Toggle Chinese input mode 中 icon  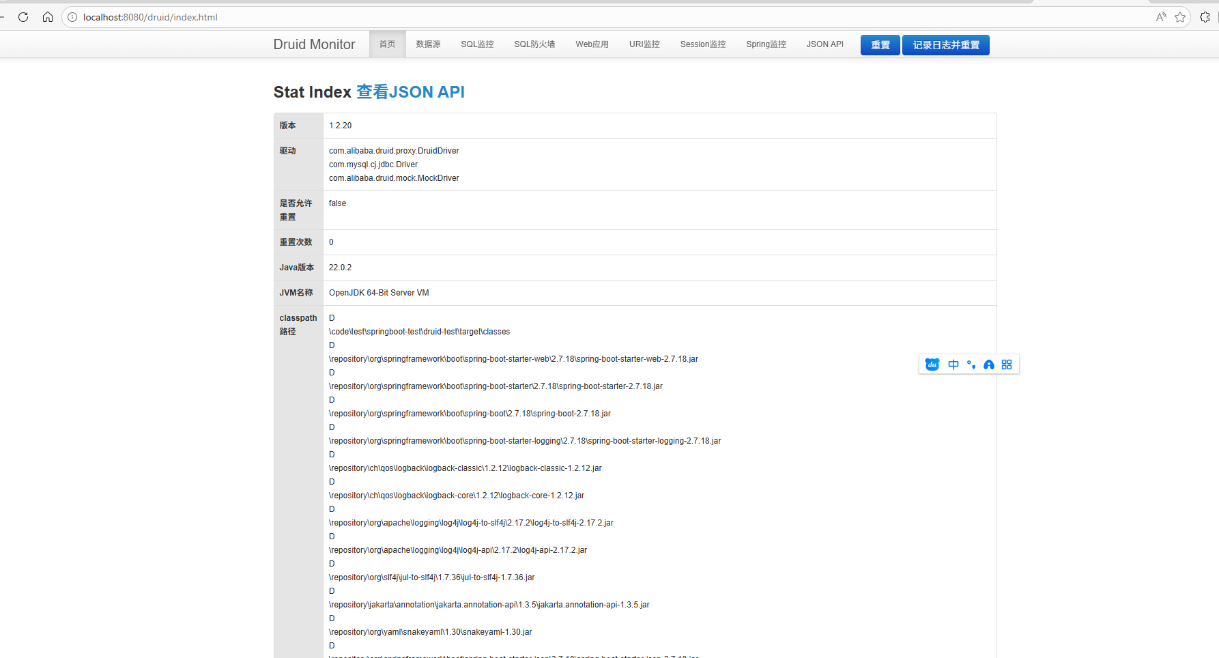(x=953, y=364)
